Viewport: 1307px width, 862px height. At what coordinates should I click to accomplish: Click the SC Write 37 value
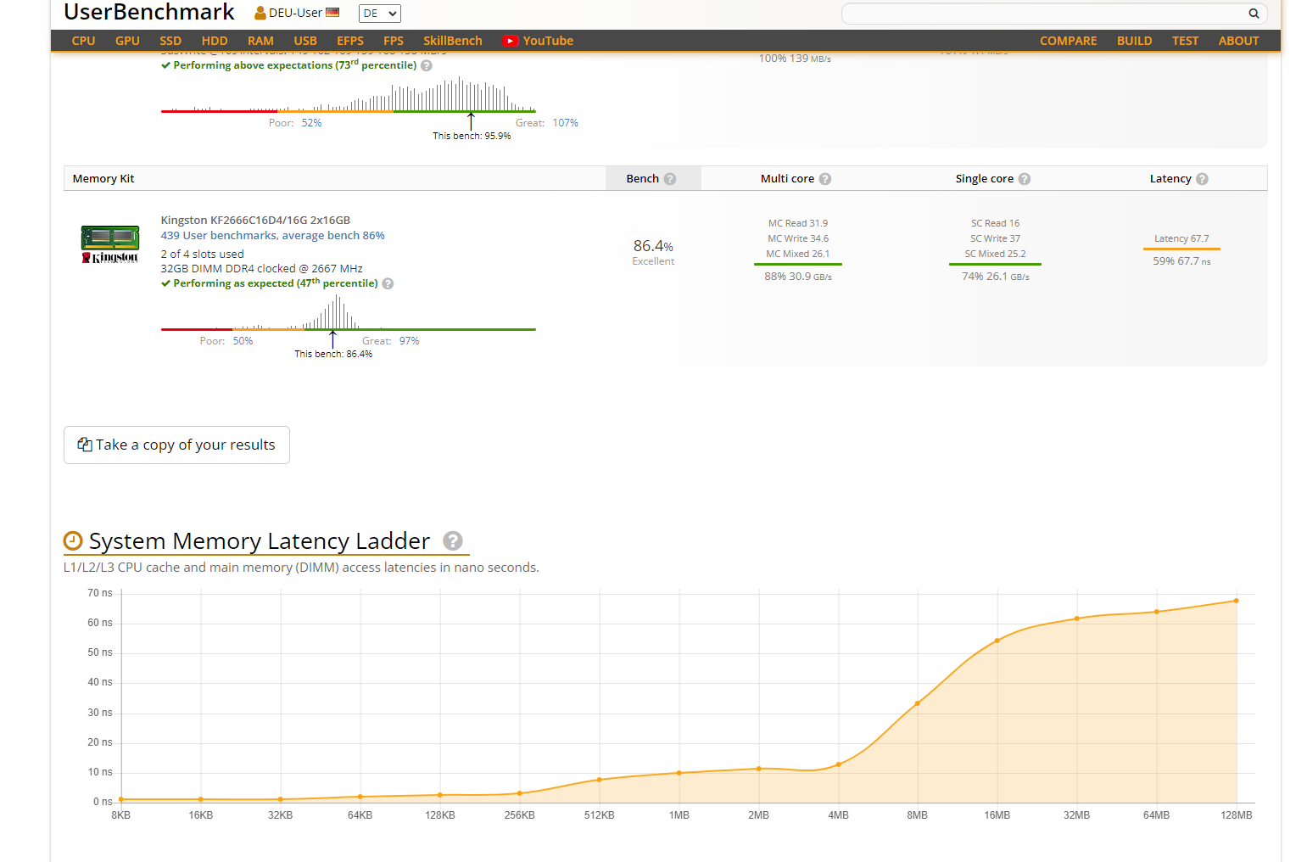996,239
